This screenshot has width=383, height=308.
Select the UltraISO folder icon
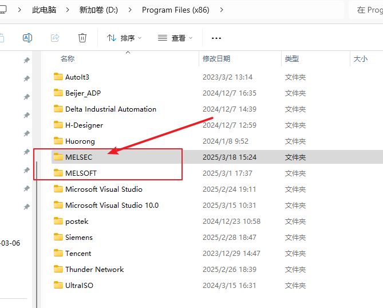tap(58, 285)
